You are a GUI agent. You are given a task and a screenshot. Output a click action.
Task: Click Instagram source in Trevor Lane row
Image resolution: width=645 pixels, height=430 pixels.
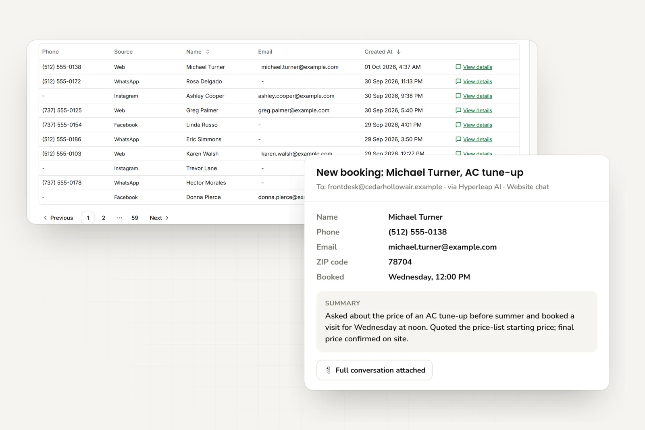pos(126,169)
